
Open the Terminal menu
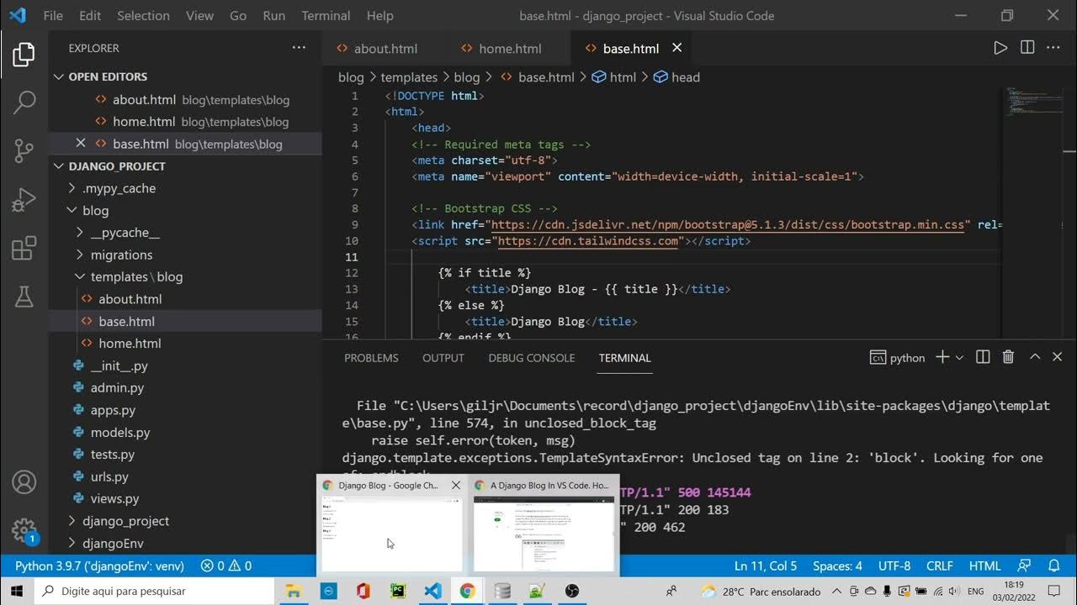(x=326, y=15)
